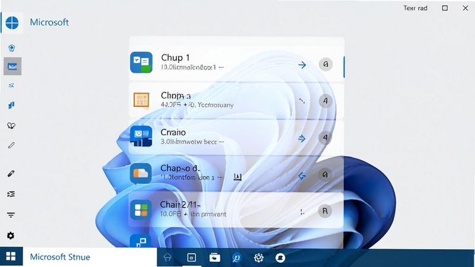Maximize the window with the square button
This screenshot has height=267, width=475.
click(445, 8)
